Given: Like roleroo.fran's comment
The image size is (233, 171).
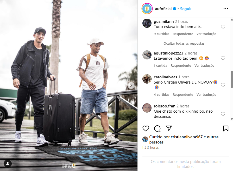Looking at the screenshot, I should 223,114.
